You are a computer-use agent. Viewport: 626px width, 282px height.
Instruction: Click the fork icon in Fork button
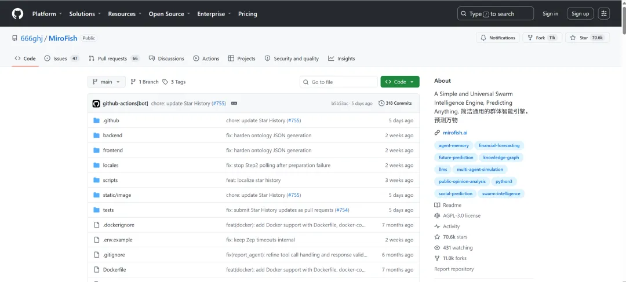point(530,38)
